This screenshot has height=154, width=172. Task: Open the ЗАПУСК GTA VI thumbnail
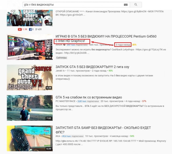(x=30, y=77)
